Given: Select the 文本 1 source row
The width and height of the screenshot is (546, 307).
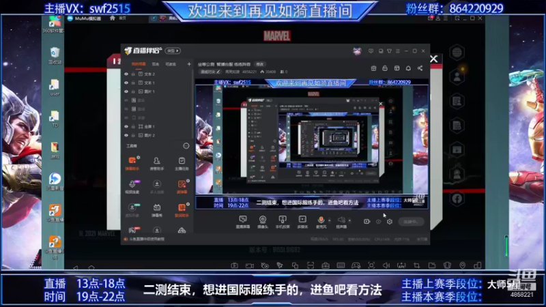Looking at the screenshot, I should 157,83.
